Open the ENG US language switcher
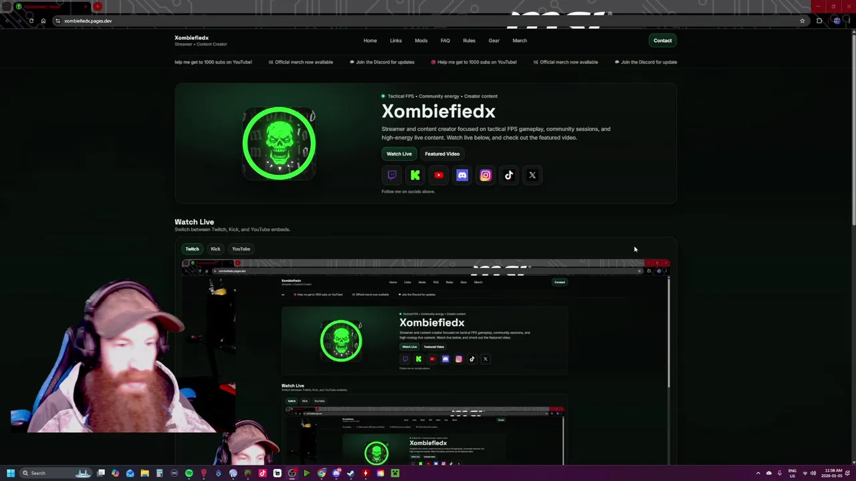Image resolution: width=856 pixels, height=481 pixels. pyautogui.click(x=792, y=473)
